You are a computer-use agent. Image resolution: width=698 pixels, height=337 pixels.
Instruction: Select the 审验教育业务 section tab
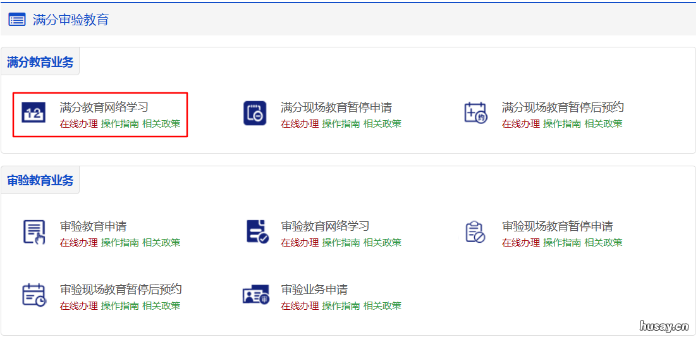coord(40,180)
